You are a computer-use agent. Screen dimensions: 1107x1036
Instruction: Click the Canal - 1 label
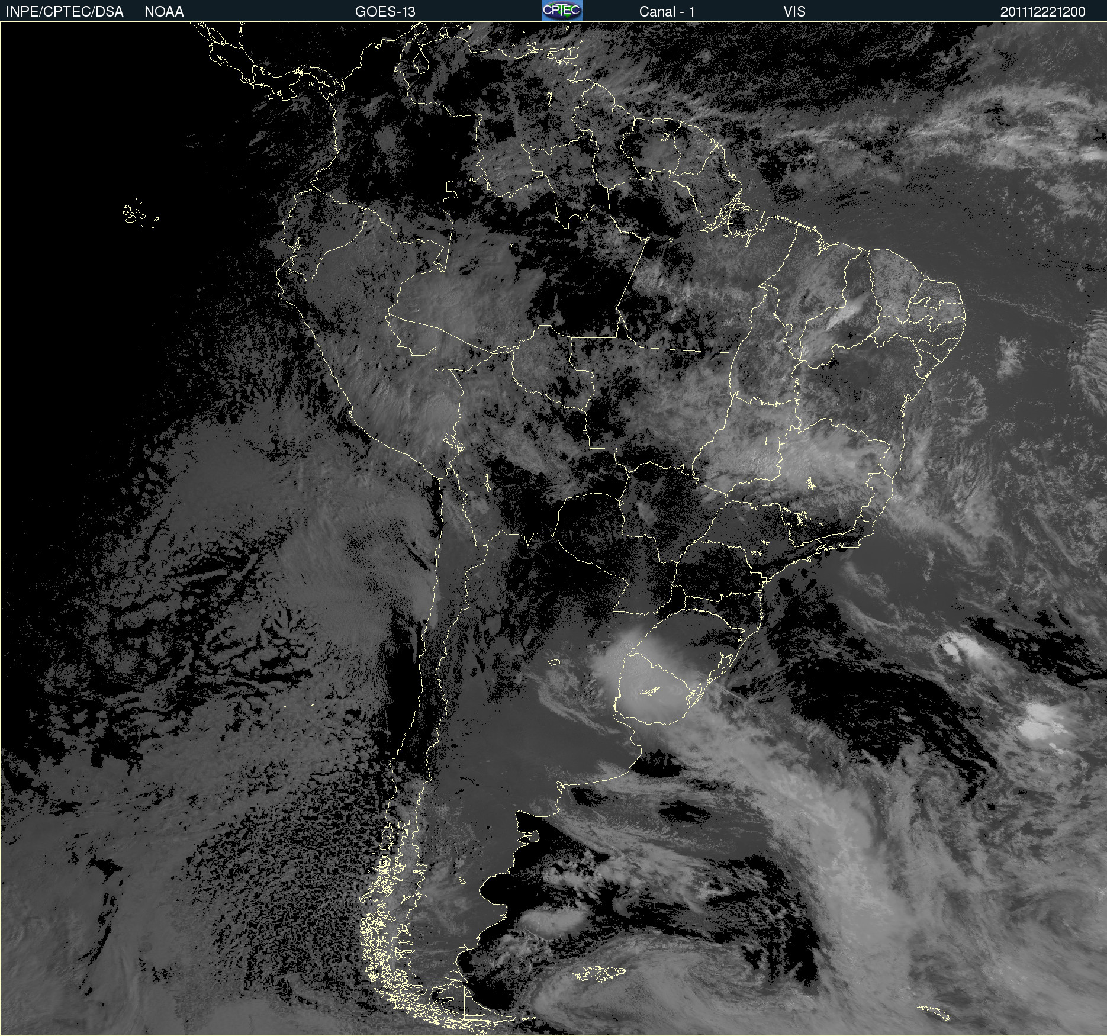667,12
